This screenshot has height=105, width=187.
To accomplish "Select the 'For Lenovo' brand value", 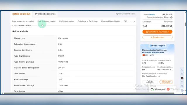I will tap(63, 38).
